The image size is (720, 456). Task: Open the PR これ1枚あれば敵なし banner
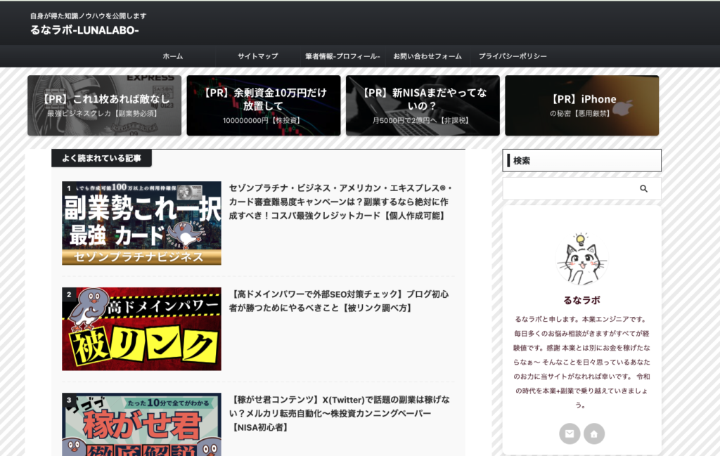click(104, 105)
